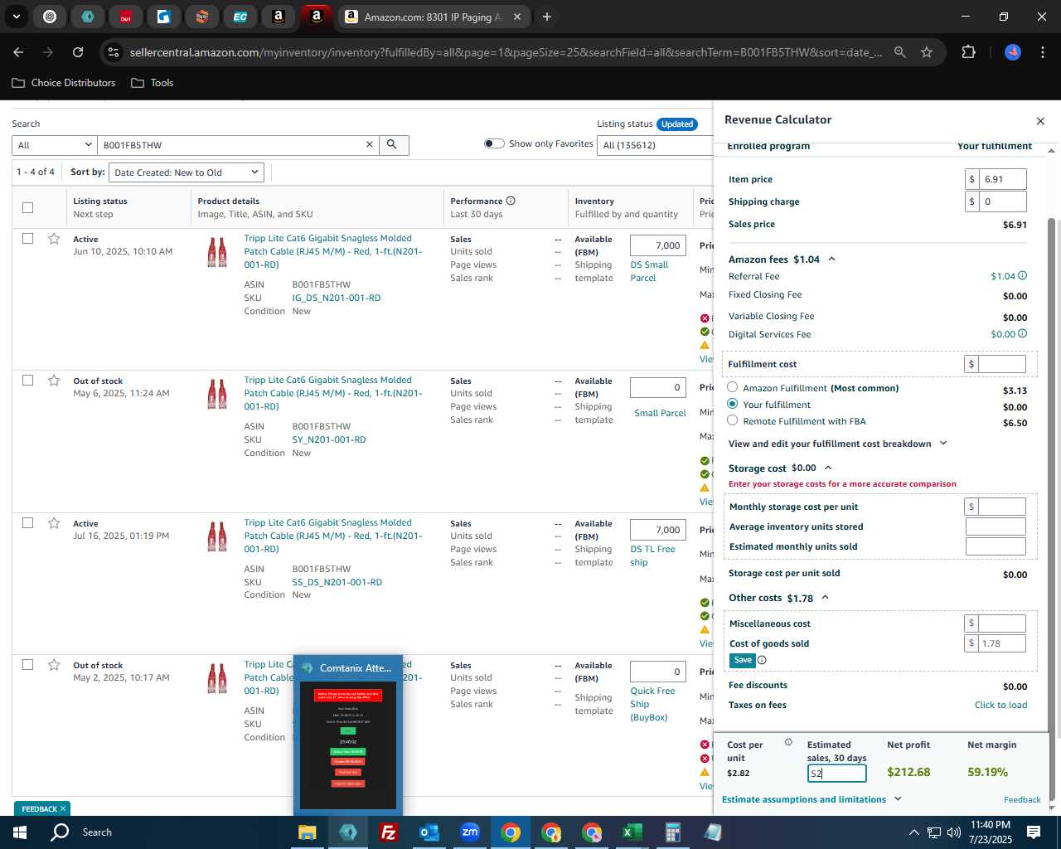Reload the current page
This screenshot has width=1061, height=849.
click(x=78, y=52)
